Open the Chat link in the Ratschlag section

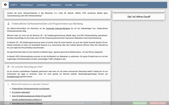point(23,74)
